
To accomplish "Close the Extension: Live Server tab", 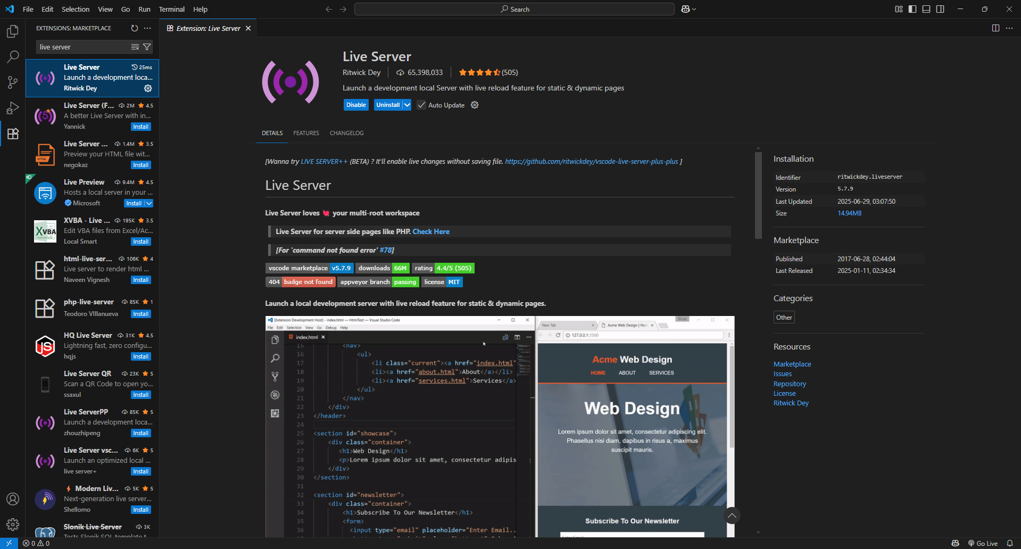I will [248, 28].
